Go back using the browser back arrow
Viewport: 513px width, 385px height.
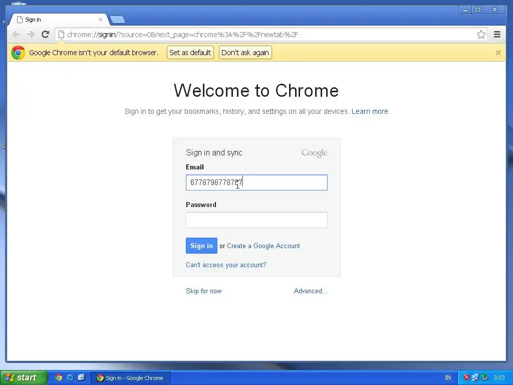tap(16, 35)
